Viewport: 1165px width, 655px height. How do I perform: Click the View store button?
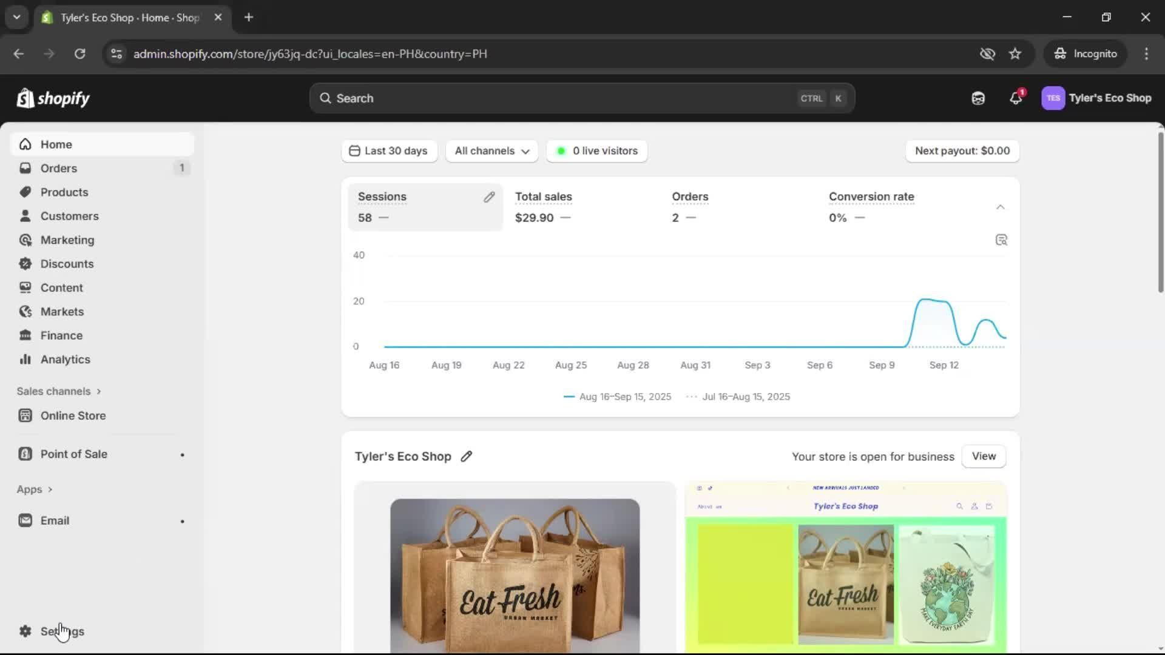(x=983, y=457)
